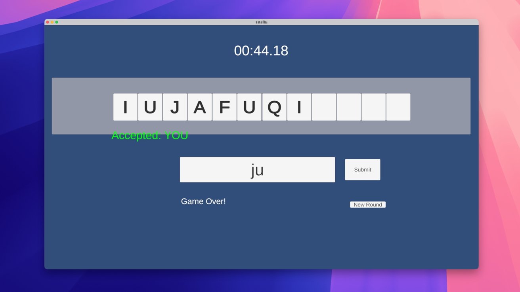This screenshot has width=520, height=292.
Task: Click the third empty tile in the rack
Action: click(373, 107)
